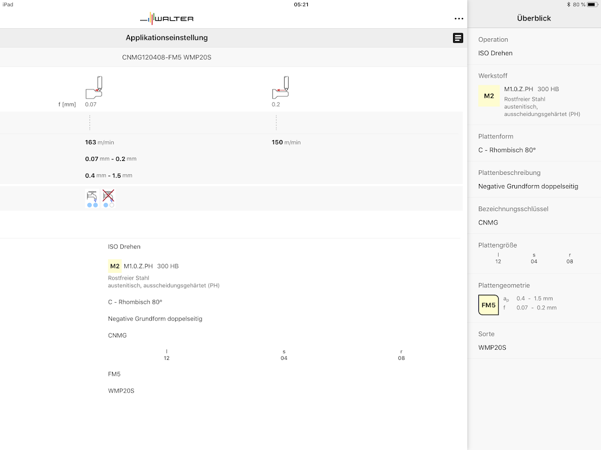Select the 0.2 feed turning tool icon

[x=281, y=88]
